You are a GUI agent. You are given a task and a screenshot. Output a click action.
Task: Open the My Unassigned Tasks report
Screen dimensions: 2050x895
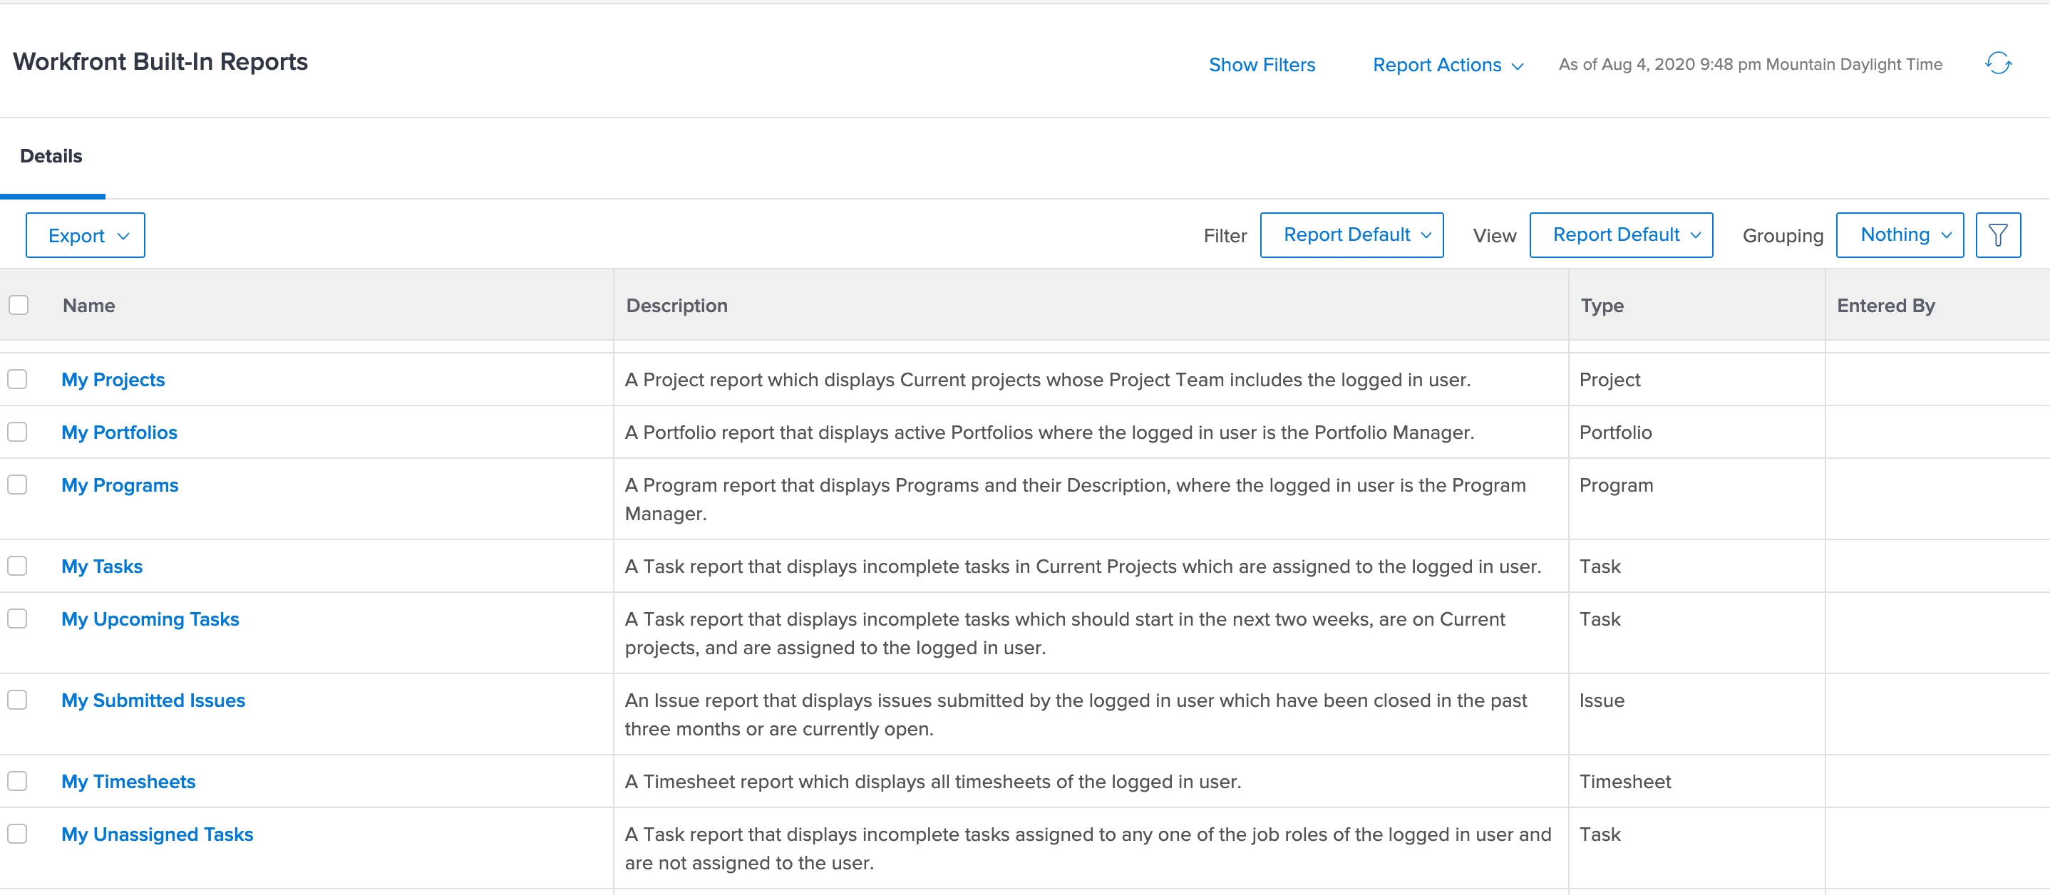click(x=157, y=834)
